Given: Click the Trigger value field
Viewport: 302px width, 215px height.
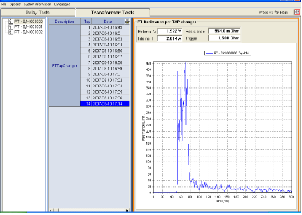Looking at the screenshot, I should (224, 38).
